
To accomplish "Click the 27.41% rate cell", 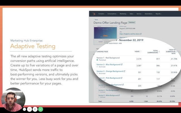I will pyautogui.click(x=174, y=66).
